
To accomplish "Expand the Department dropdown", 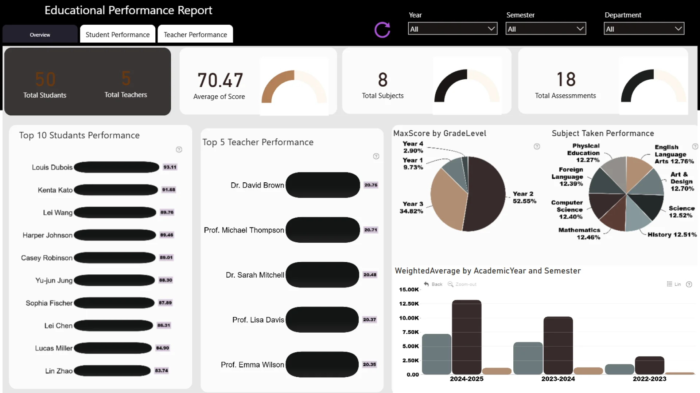I will point(644,29).
